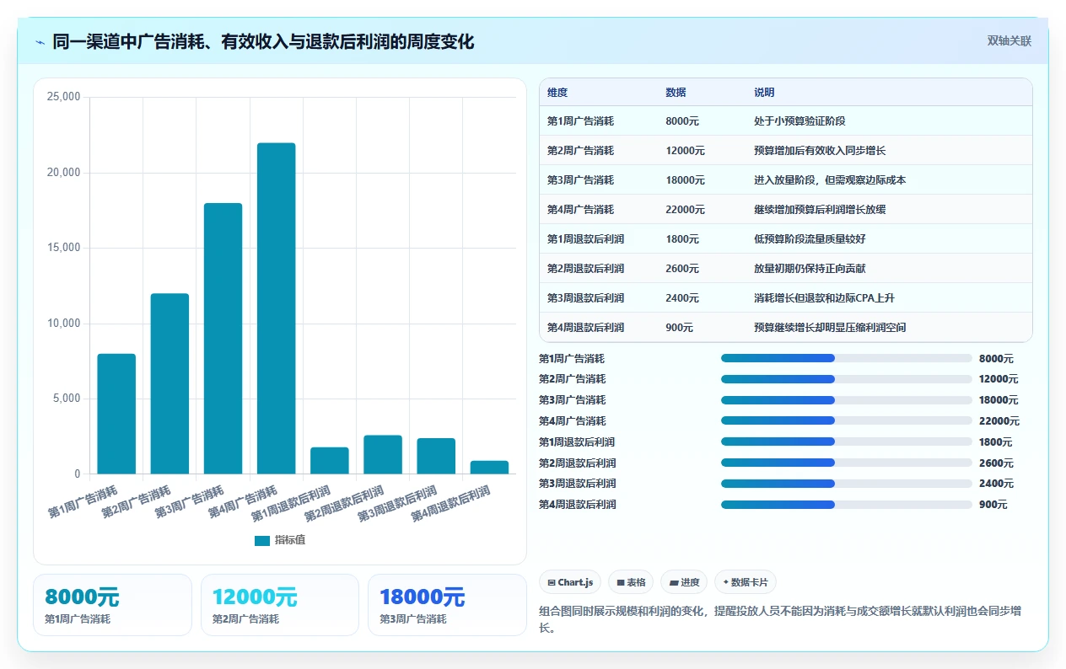Select the 进度 tag chip

[x=684, y=582]
